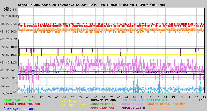
Task: Click the cyan Airtime legend label
Action: tap(157, 100)
